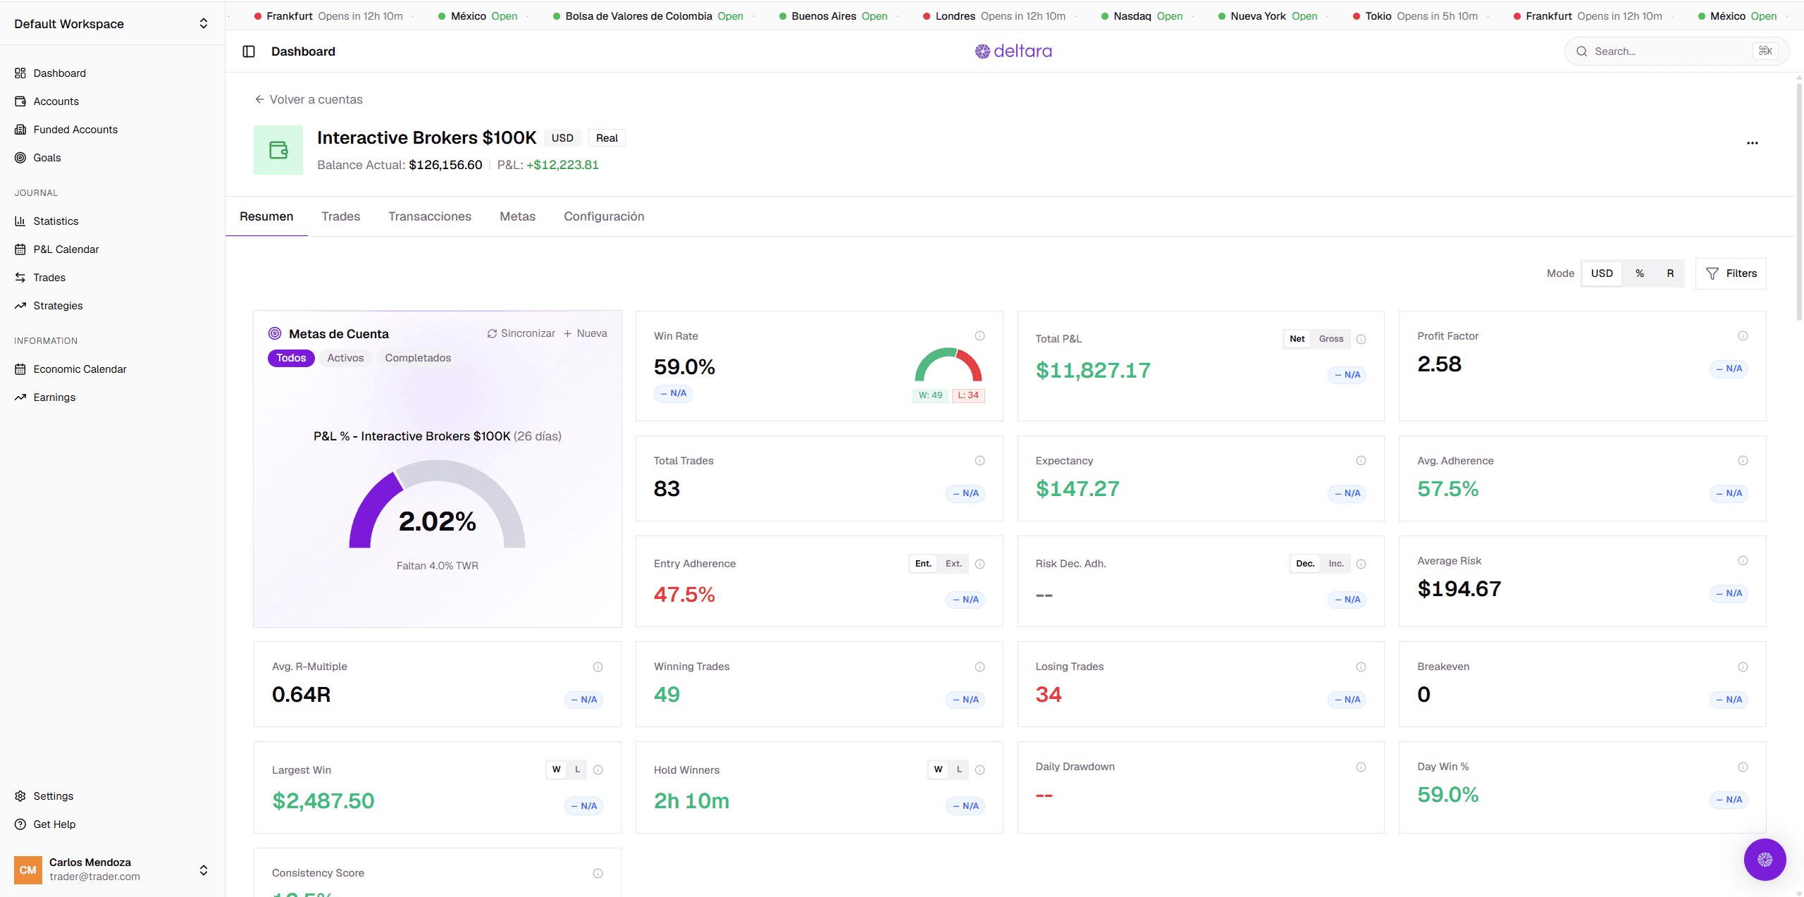Open the three-dot account options menu

[x=1752, y=143]
